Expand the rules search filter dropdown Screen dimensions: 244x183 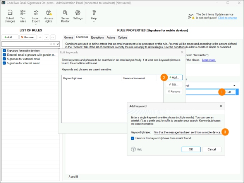[58, 44]
